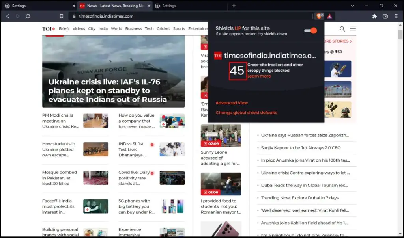Open IND vs SL 1st Test Live article
The image size is (404, 238).
[132, 149]
